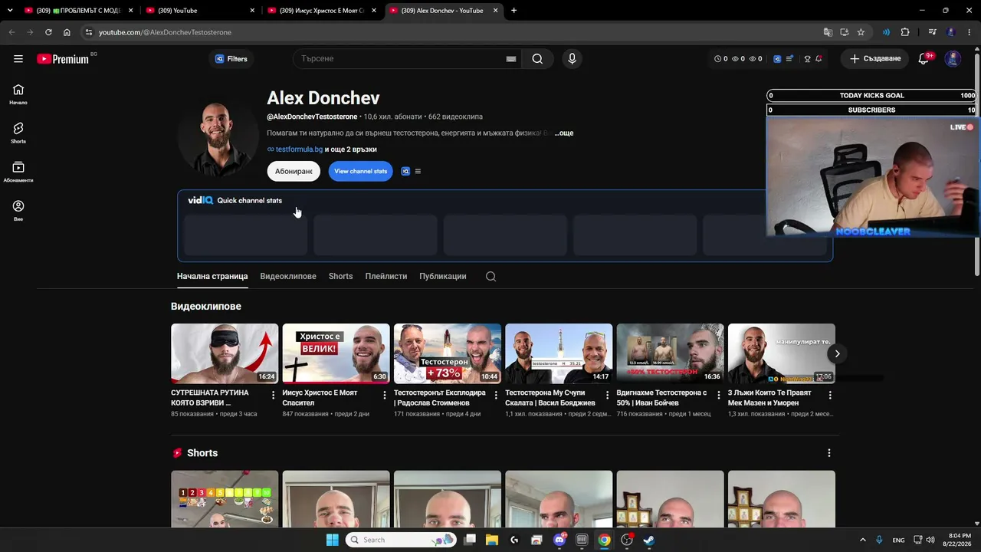Open options for Иисус Христос Е Моят Спасител video
981x552 pixels.
[x=385, y=396]
